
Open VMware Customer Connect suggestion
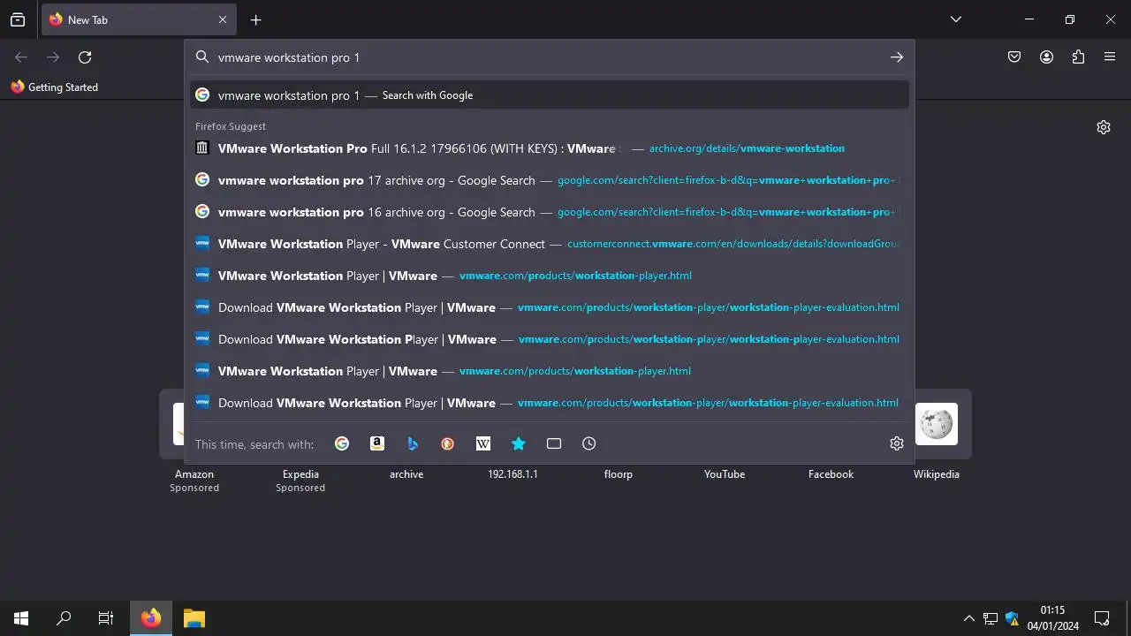[550, 244]
